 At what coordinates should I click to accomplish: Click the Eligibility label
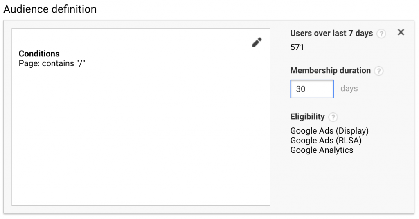tap(308, 116)
